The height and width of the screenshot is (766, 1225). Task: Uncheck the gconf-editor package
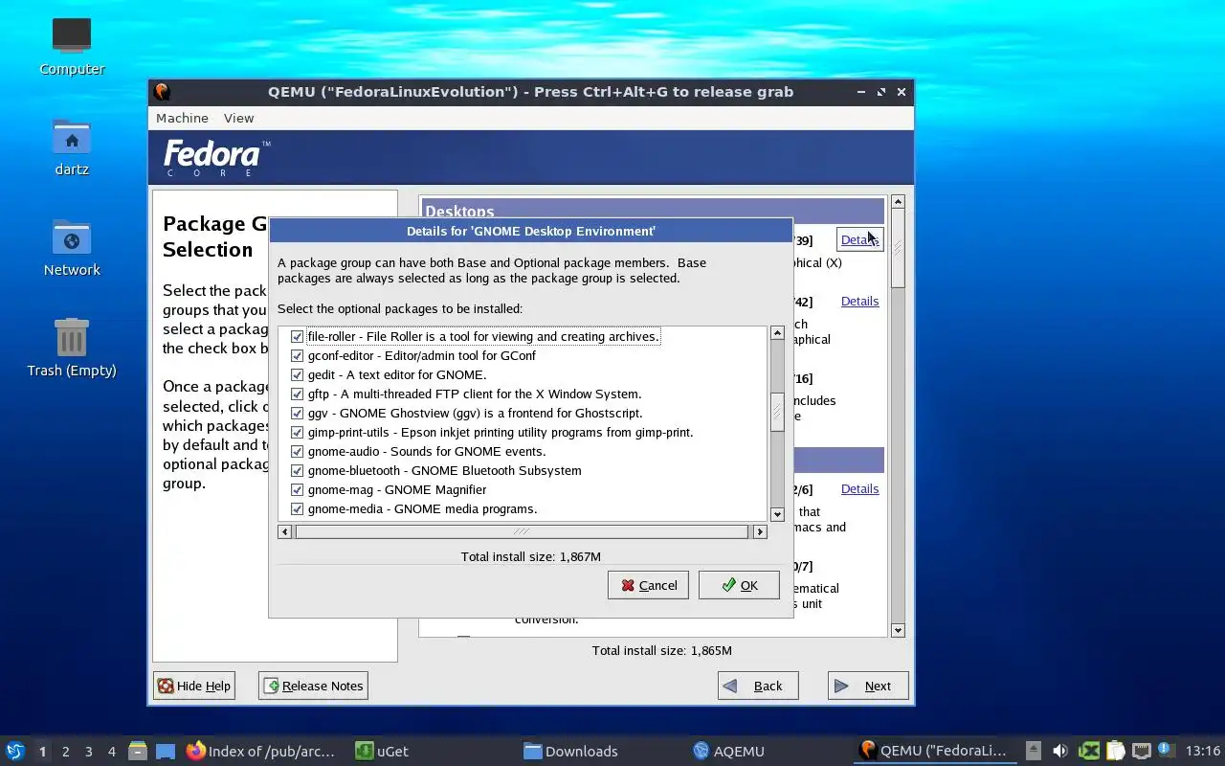tap(297, 355)
